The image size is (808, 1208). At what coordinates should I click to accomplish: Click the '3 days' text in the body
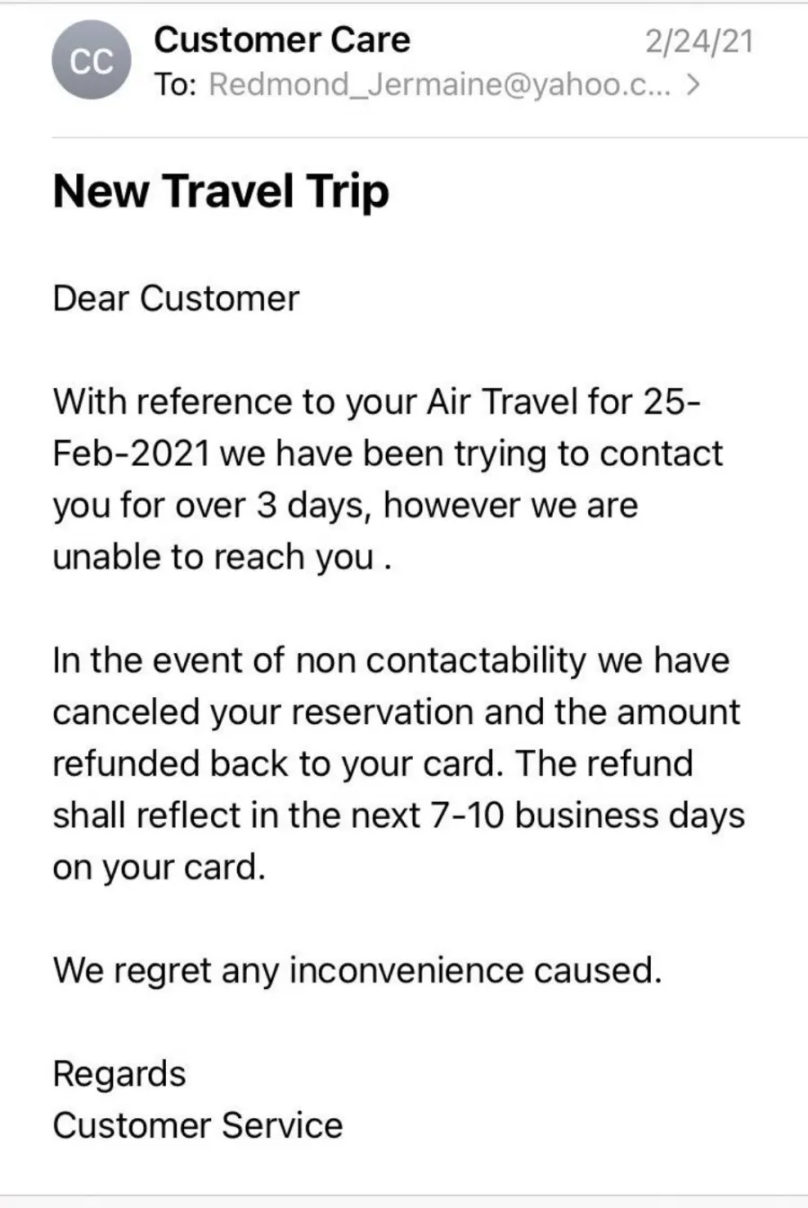pyautogui.click(x=312, y=506)
